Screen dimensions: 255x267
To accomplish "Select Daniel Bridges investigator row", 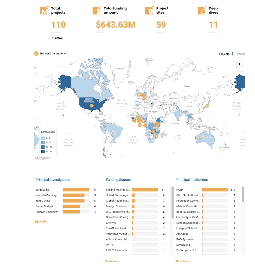I will [x=66, y=206].
